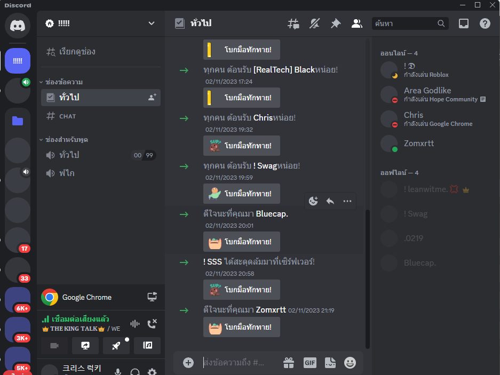The image size is (500, 375).
Task: Add reaction to the hovered message
Action: coord(313,201)
